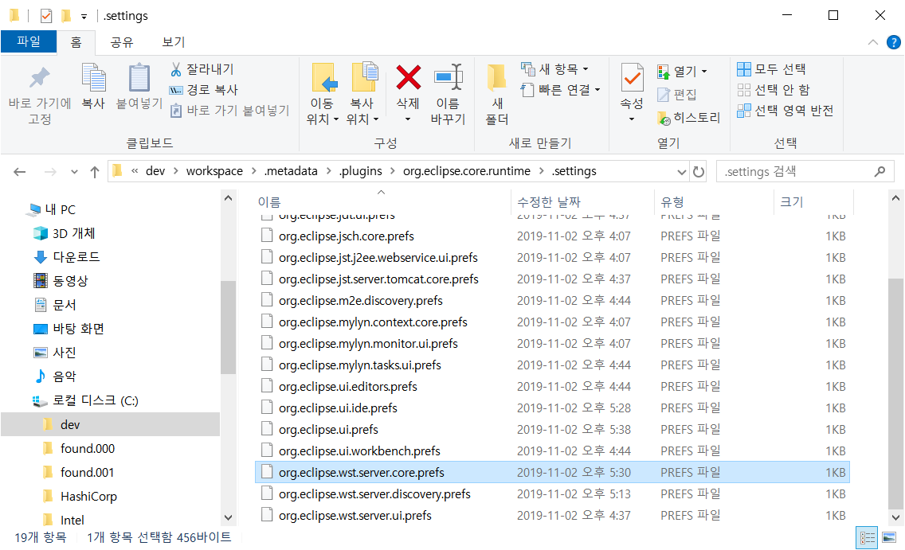The width and height of the screenshot is (905, 550).
Task: Click the help question mark icon
Action: (894, 42)
